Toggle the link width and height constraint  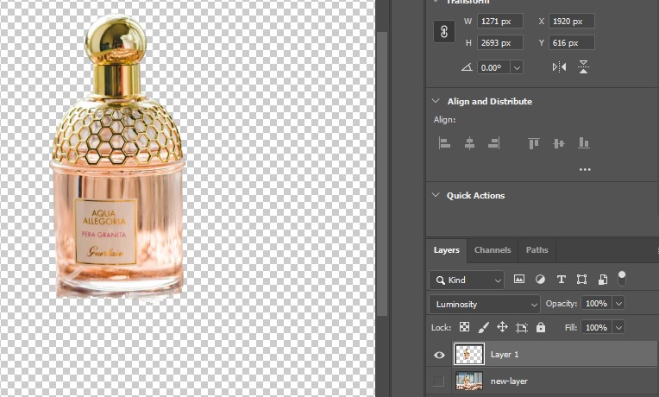coord(444,32)
